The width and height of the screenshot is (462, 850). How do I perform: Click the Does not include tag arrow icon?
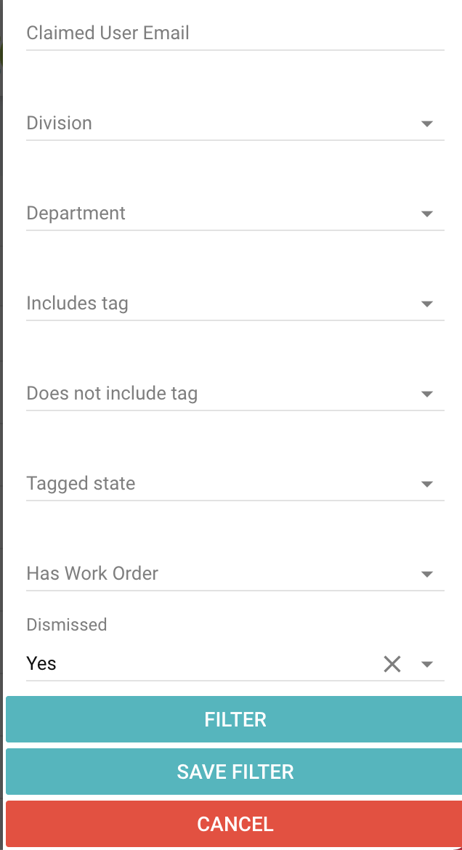pyautogui.click(x=427, y=394)
